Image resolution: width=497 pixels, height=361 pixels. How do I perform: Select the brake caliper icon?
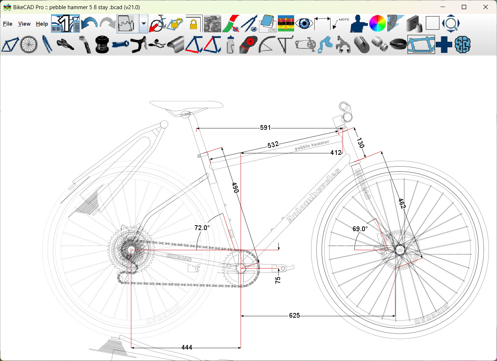pos(343,44)
